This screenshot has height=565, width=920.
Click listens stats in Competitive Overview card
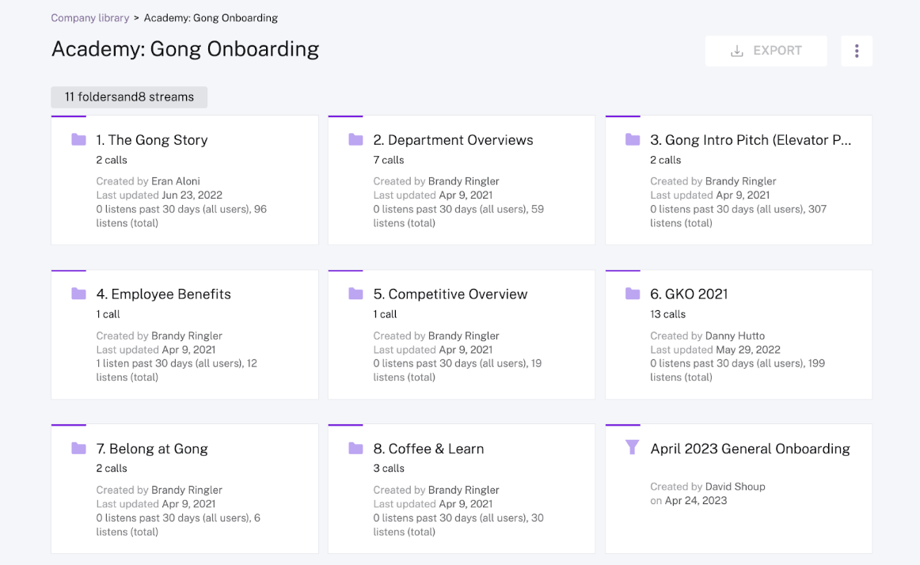click(x=457, y=370)
